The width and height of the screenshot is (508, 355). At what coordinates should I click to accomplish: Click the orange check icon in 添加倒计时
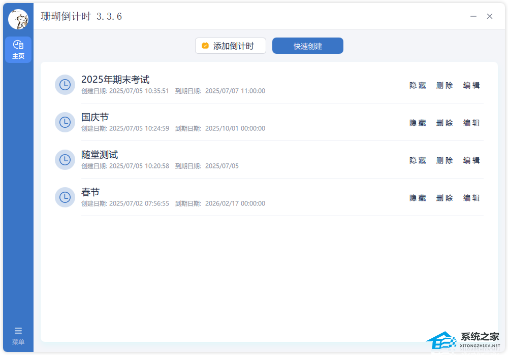pos(205,46)
